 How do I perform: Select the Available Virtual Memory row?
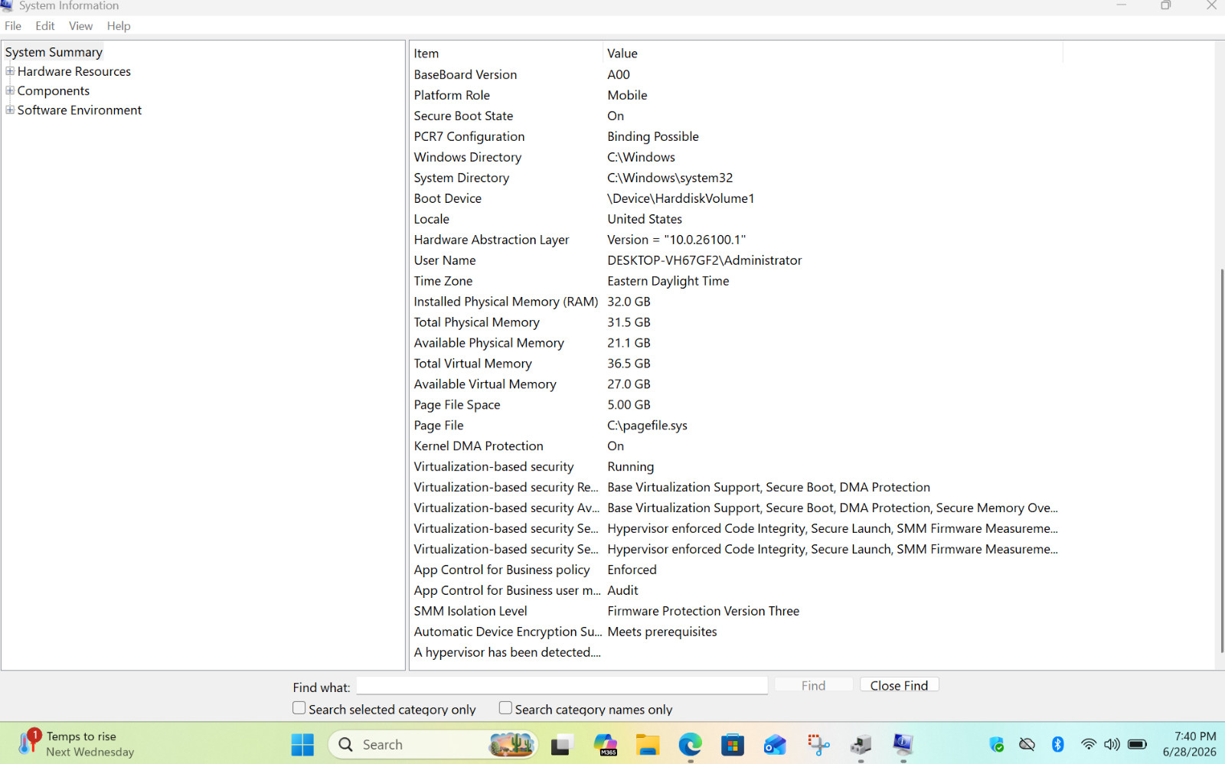pos(736,384)
